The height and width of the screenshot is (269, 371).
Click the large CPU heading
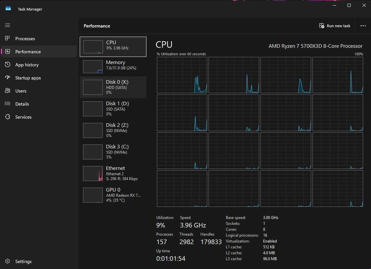coord(164,45)
